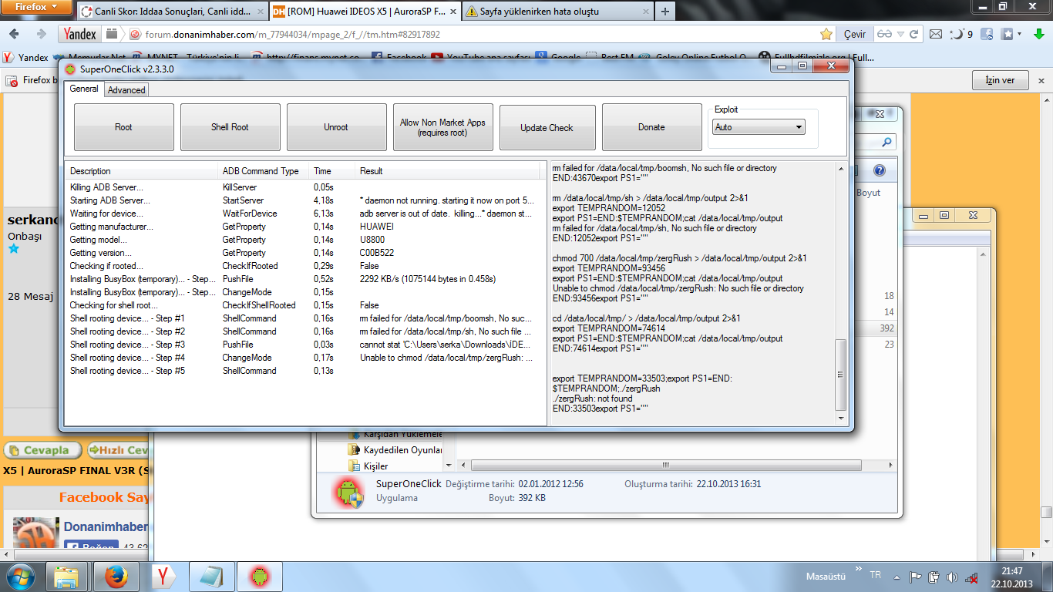The width and height of the screenshot is (1053, 592).
Task: Click the Unroot button
Action: point(336,127)
